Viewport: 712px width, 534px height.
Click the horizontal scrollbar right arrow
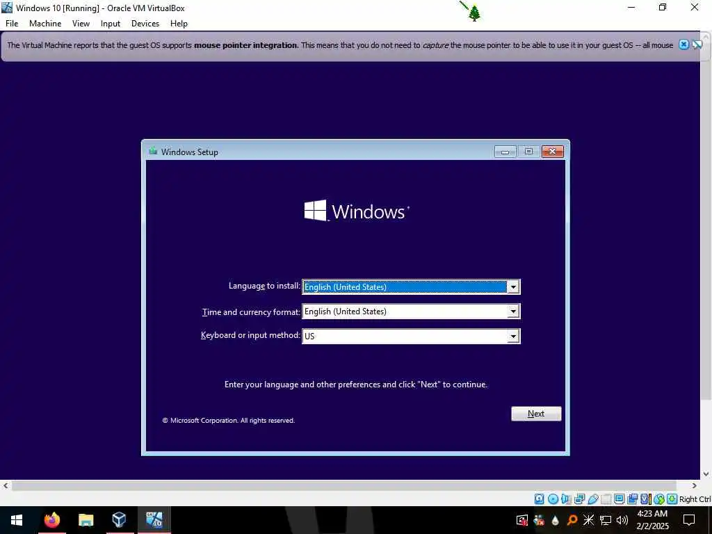tap(695, 485)
